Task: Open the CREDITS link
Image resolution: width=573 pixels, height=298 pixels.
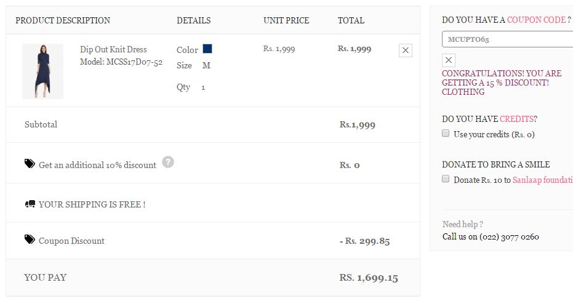Action: click(x=516, y=119)
